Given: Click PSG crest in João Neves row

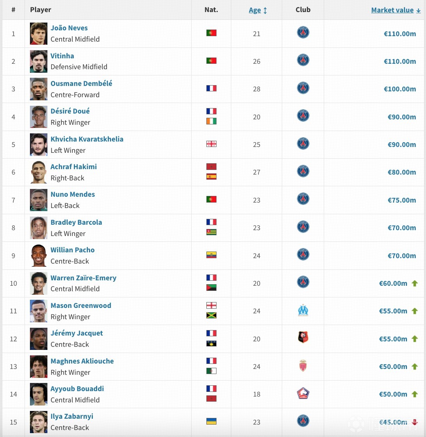Looking at the screenshot, I should coord(303,32).
